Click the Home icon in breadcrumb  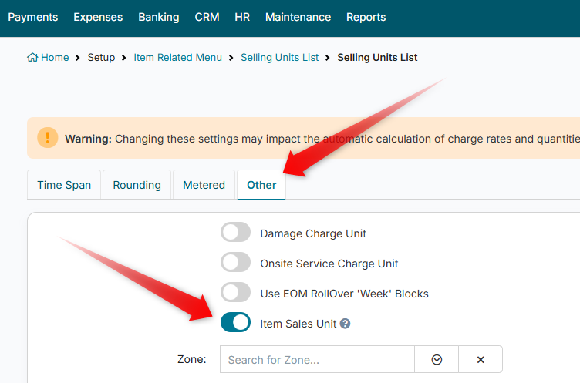pyautogui.click(x=32, y=58)
